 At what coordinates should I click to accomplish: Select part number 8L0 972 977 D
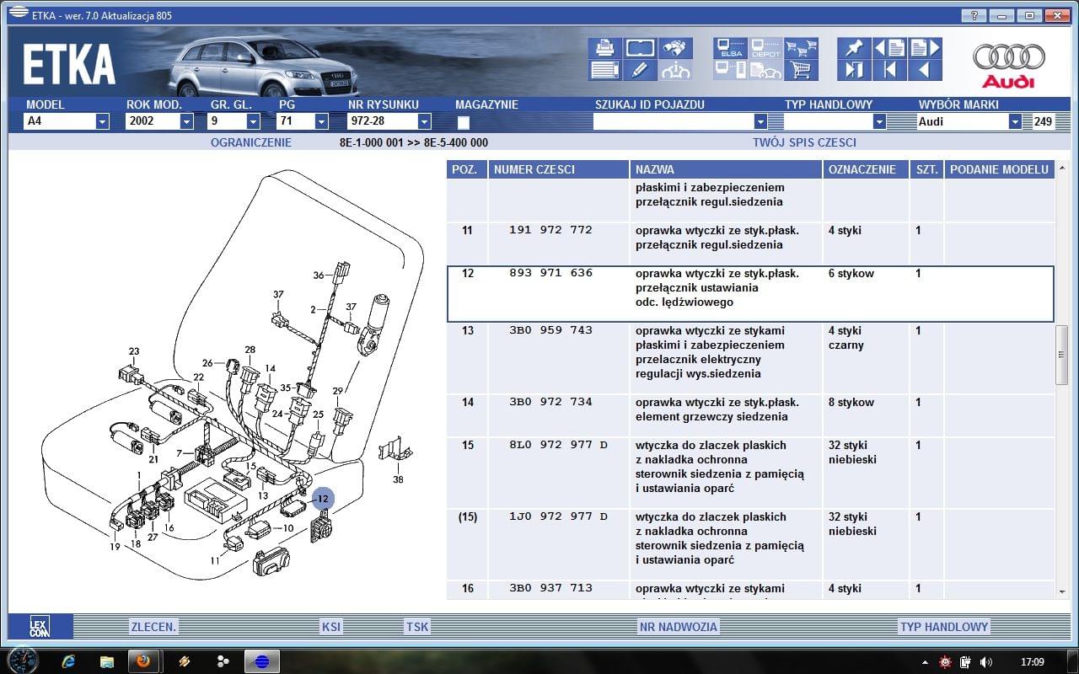tap(558, 445)
